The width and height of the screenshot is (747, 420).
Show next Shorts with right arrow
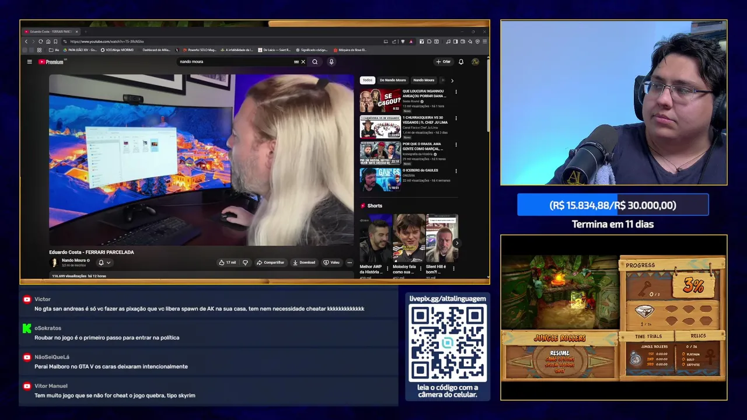[x=456, y=243]
